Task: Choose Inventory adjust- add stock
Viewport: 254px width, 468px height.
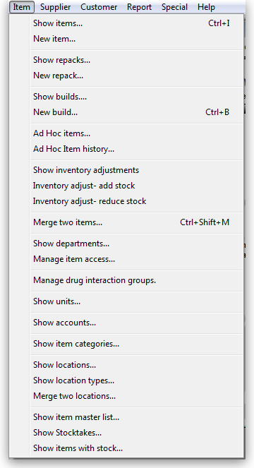Action: pyautogui.click(x=136, y=186)
